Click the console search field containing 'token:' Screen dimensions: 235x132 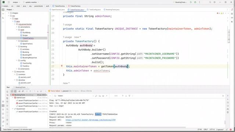coord(75,96)
